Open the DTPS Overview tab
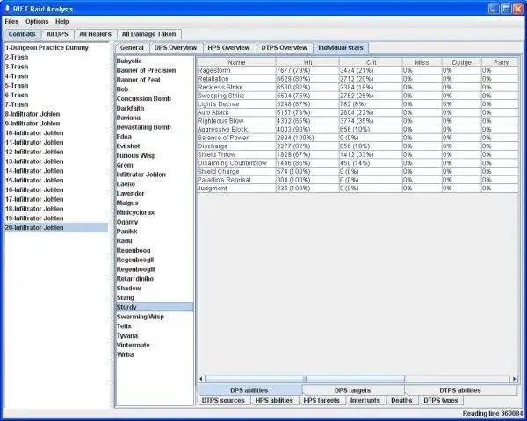The width and height of the screenshot is (527, 421). coord(285,48)
